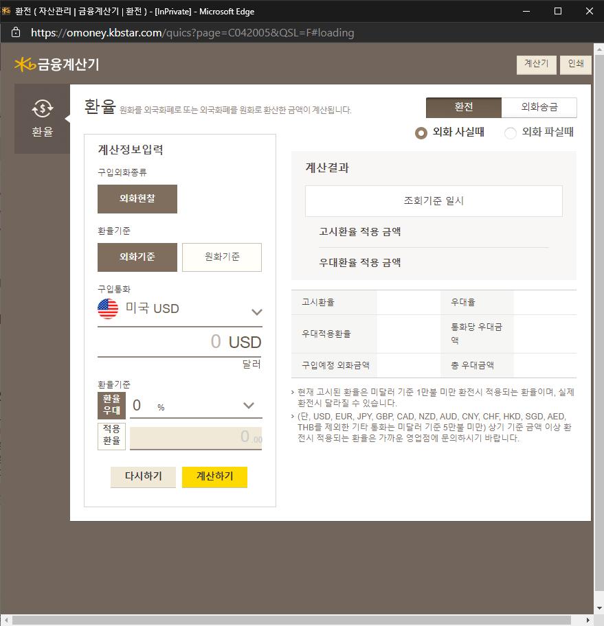Image resolution: width=604 pixels, height=626 pixels.
Task: Click the 인쇄 print button
Action: point(576,65)
